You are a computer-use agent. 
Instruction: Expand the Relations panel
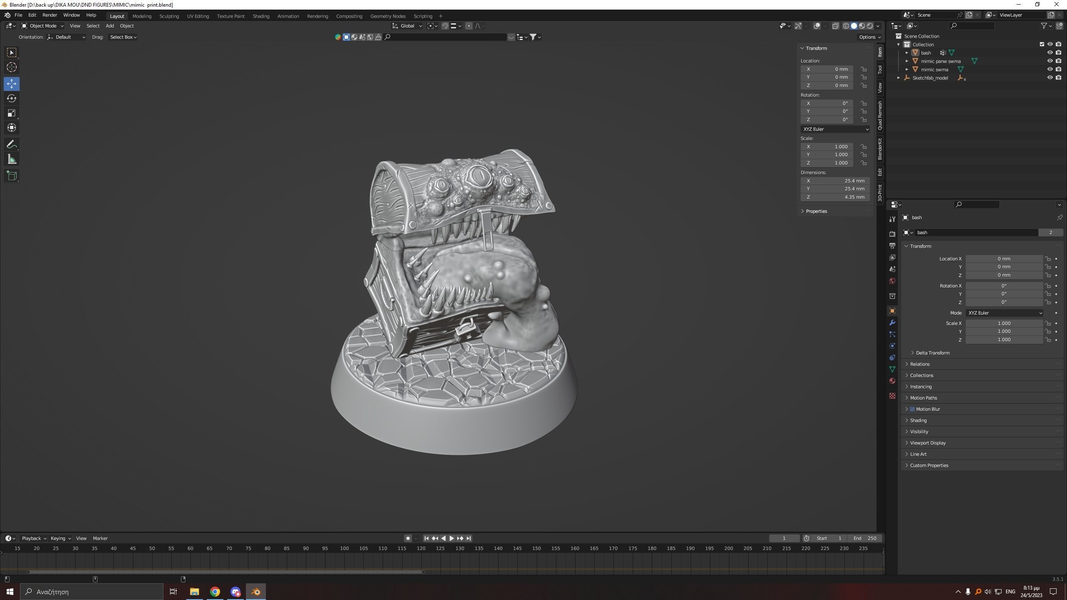pos(919,364)
